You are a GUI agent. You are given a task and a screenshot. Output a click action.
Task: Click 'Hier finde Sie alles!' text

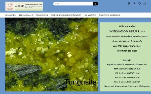127,51
